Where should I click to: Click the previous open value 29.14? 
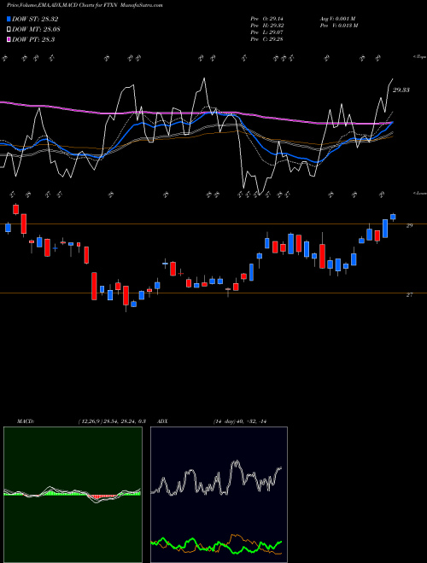click(x=276, y=19)
